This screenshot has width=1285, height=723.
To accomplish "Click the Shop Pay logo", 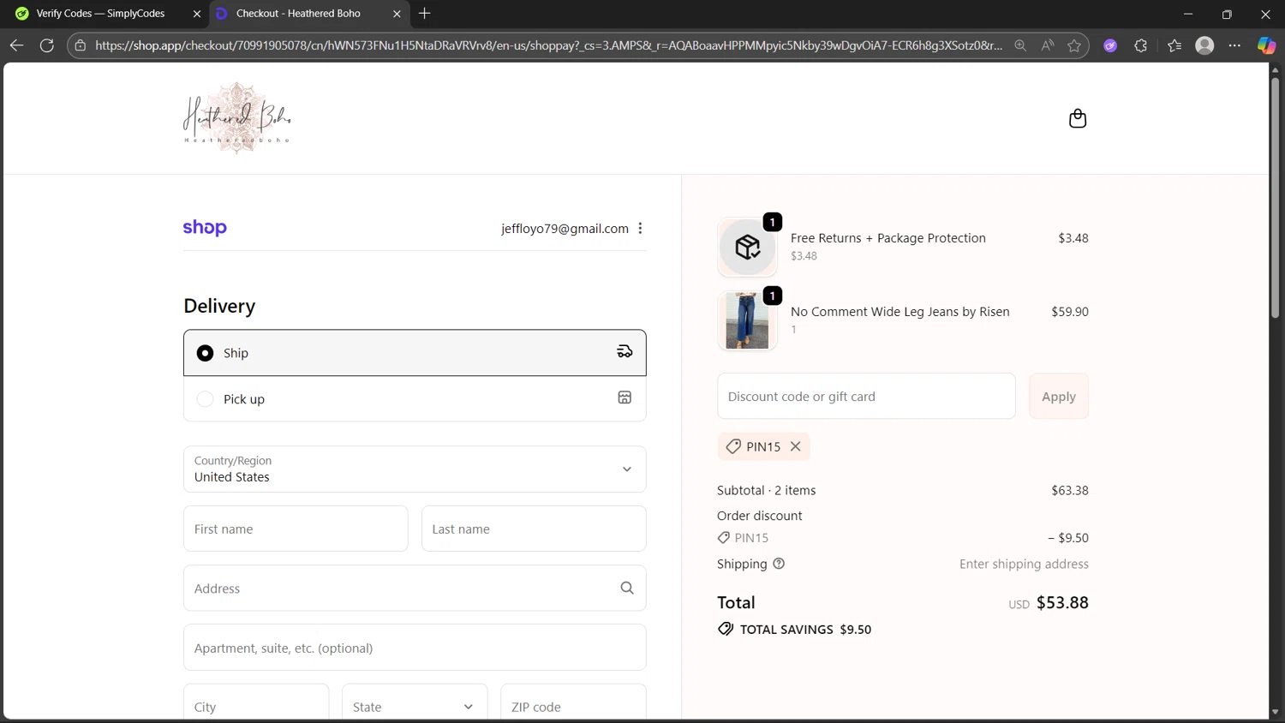I will tap(205, 228).
